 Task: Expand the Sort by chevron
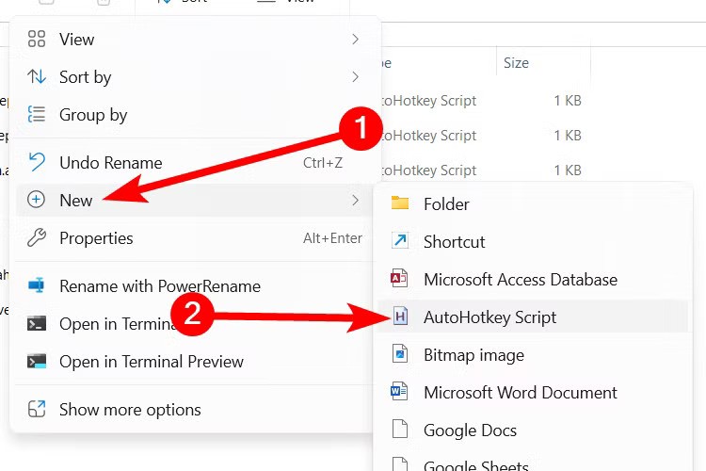click(x=355, y=77)
